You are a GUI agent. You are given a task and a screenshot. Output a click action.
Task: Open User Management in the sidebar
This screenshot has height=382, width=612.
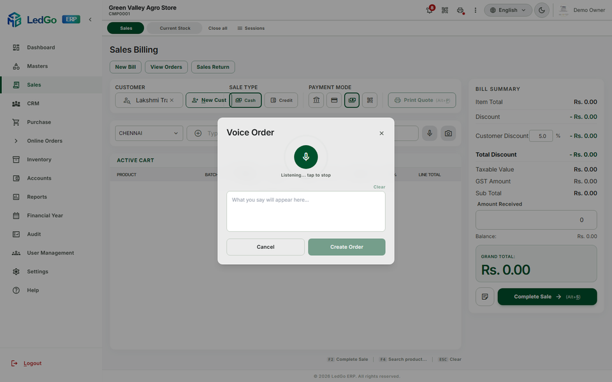51,253
